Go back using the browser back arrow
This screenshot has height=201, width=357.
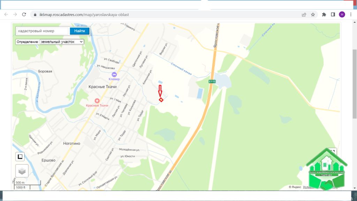(x=6, y=14)
